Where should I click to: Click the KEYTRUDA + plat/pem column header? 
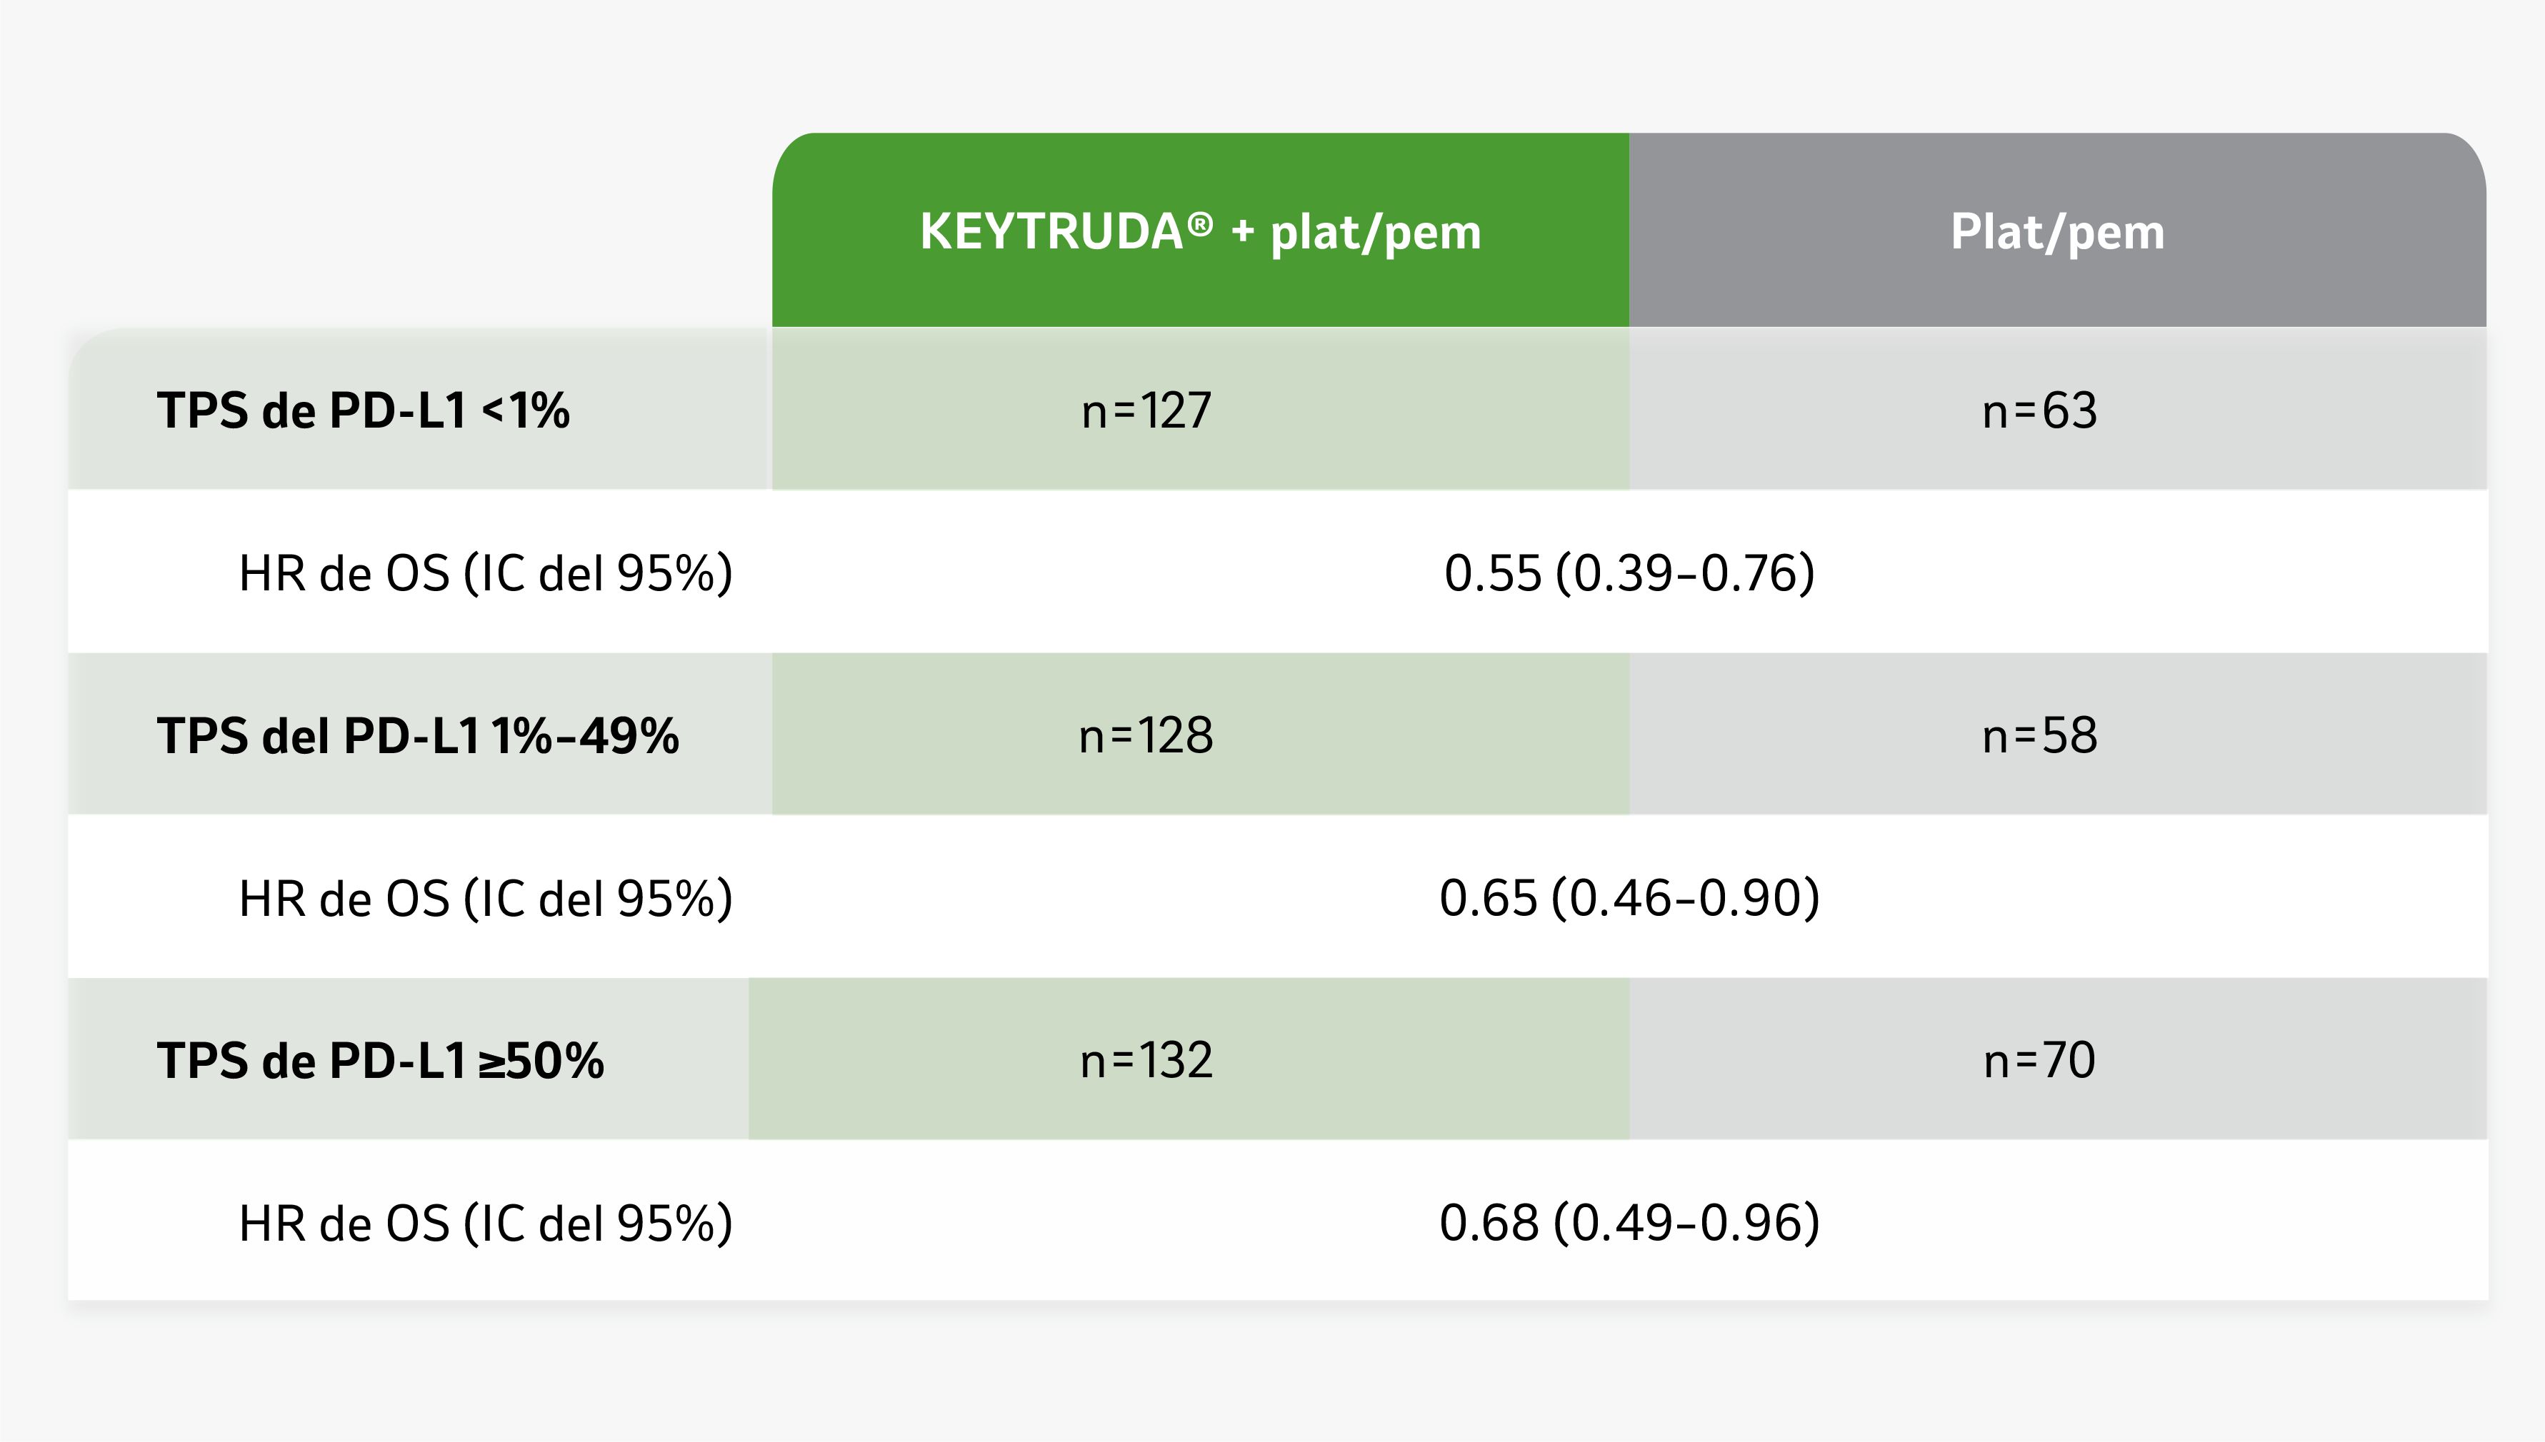(x=1200, y=232)
